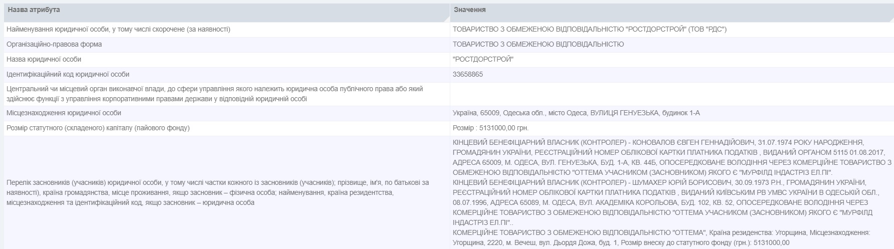Screen dimensions: 894x249
Task: Select 'Розмір статутного капіталу' attribute cell
Action: [227, 128]
